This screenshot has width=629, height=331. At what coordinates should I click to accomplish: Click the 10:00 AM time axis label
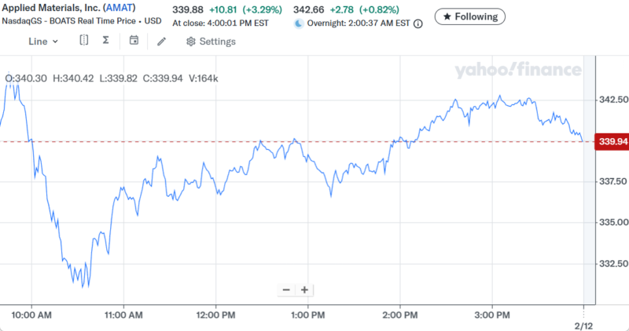click(x=31, y=315)
